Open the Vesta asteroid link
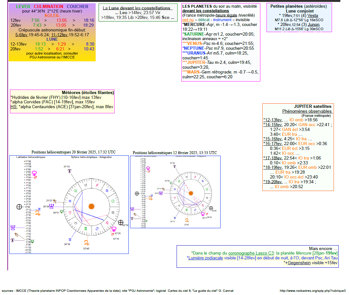 tap(312, 16)
